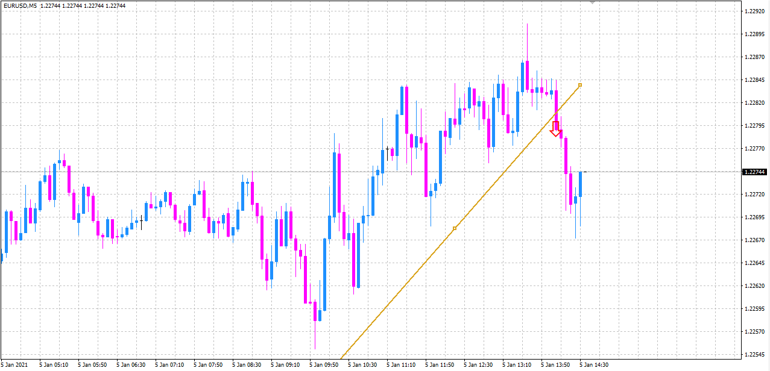Click the red down arrow signal marker
This screenshot has height=371, width=770.
point(556,129)
